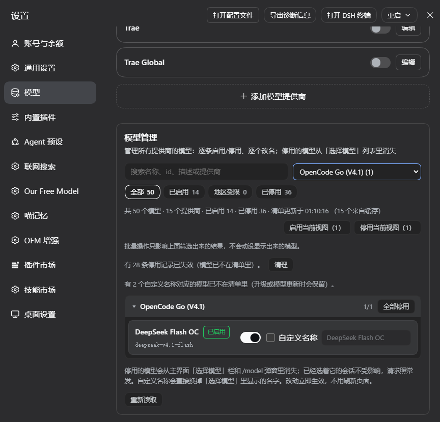Close the settings panel with the X

(430, 15)
